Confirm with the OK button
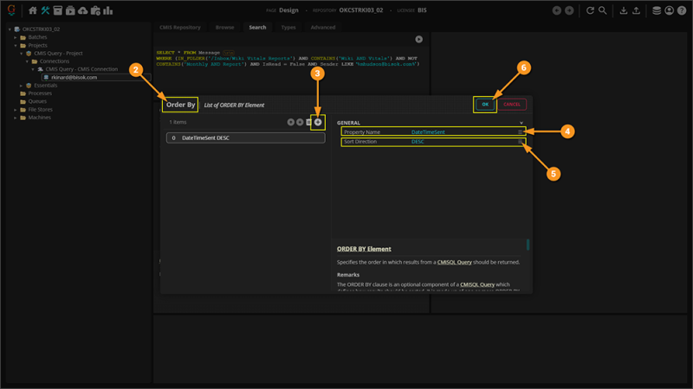This screenshot has width=693, height=389. coord(485,105)
